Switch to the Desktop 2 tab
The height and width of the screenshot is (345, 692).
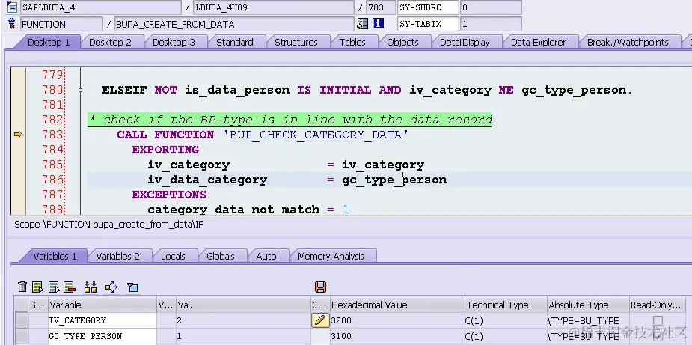pos(110,43)
